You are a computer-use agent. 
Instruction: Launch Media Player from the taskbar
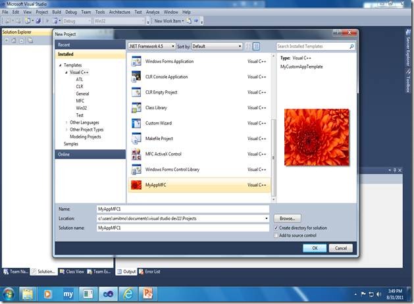[47, 294]
